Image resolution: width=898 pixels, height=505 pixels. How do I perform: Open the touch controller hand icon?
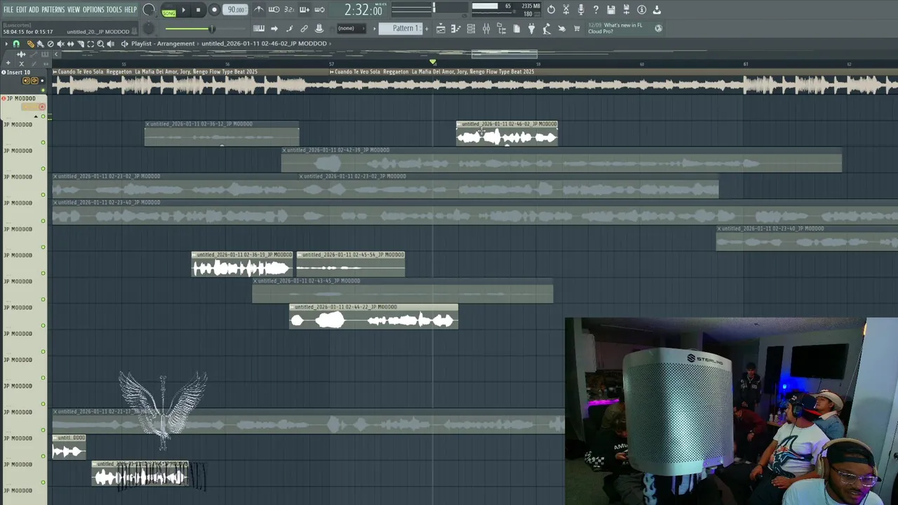tap(562, 29)
